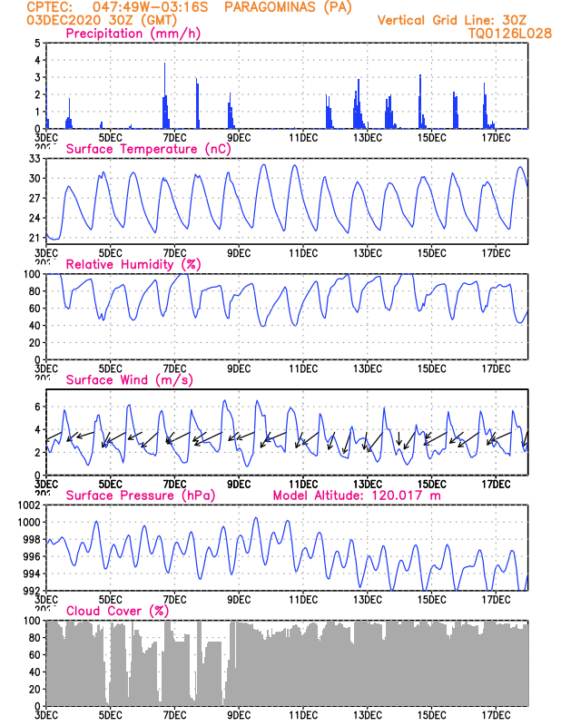The height and width of the screenshot is (726, 561).
Task: Click the Cloud Cover (%) title
Action: 117,611
